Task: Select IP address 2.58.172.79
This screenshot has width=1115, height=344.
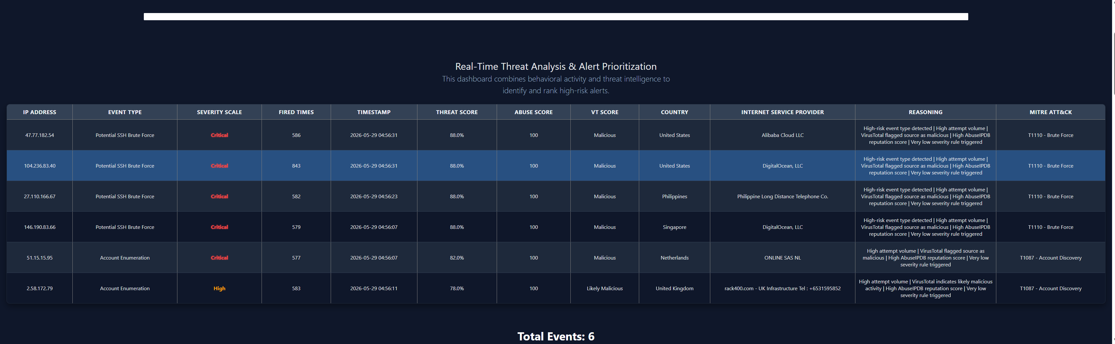Action: (39, 289)
